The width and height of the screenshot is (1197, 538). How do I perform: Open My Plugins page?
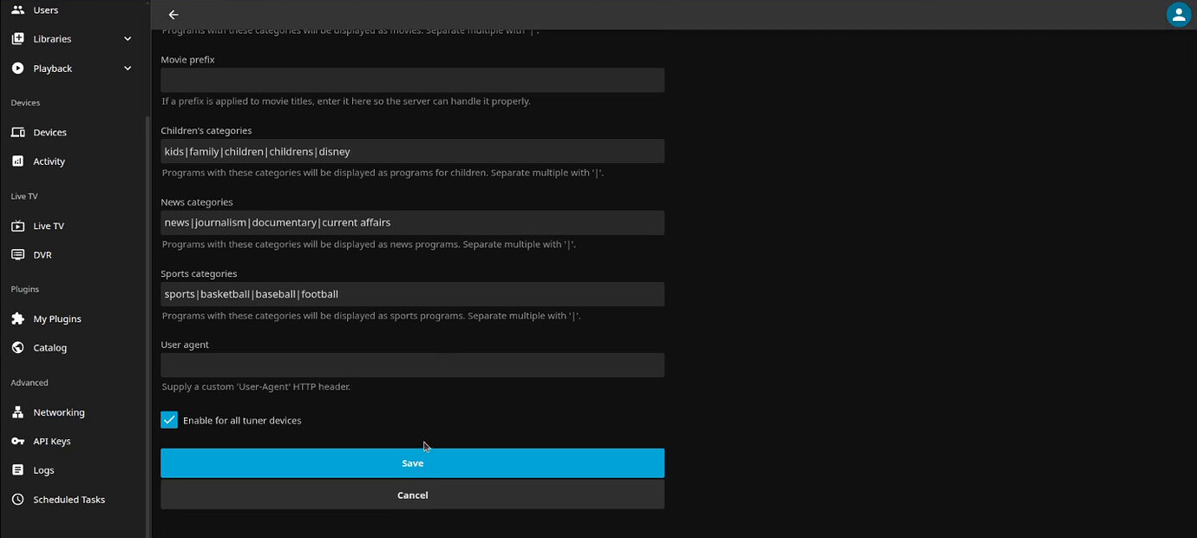[57, 319]
